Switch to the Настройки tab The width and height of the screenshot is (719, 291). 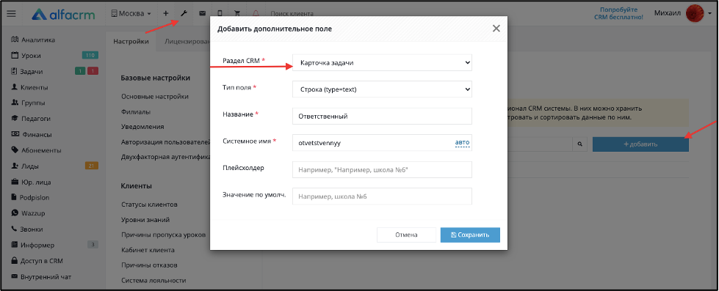point(131,41)
